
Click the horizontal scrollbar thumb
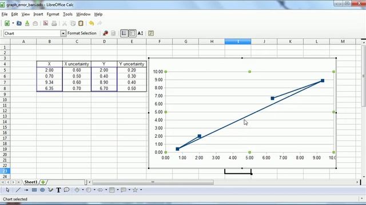click(153, 182)
